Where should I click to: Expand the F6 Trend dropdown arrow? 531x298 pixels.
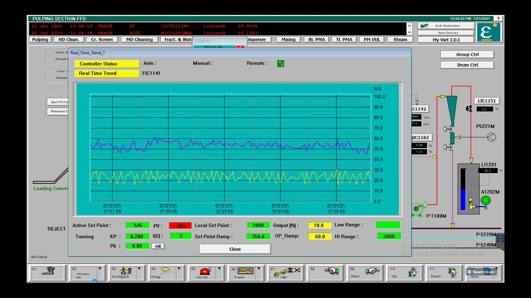(x=258, y=269)
